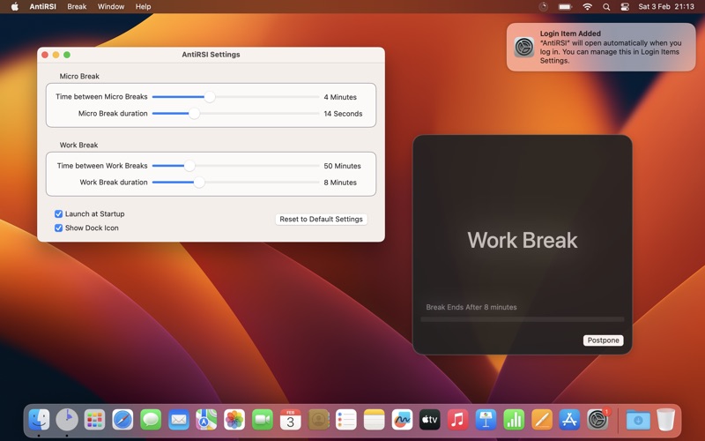
Task: Open Freeform app in dock
Action: (x=402, y=420)
